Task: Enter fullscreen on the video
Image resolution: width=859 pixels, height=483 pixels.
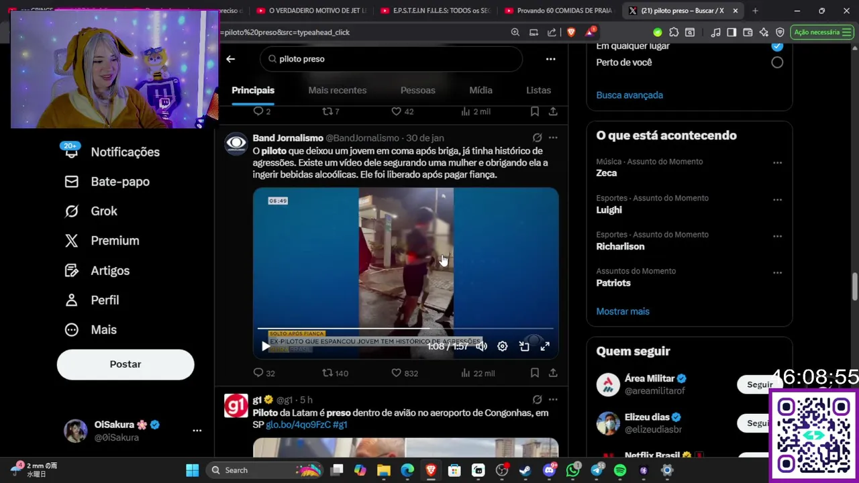Action: pos(545,346)
